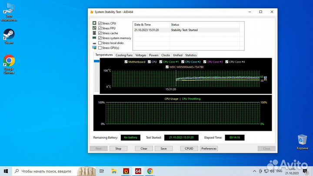Screen dimensions: 313x176
Task: Click the Stress cache icon
Action: coord(94,33)
